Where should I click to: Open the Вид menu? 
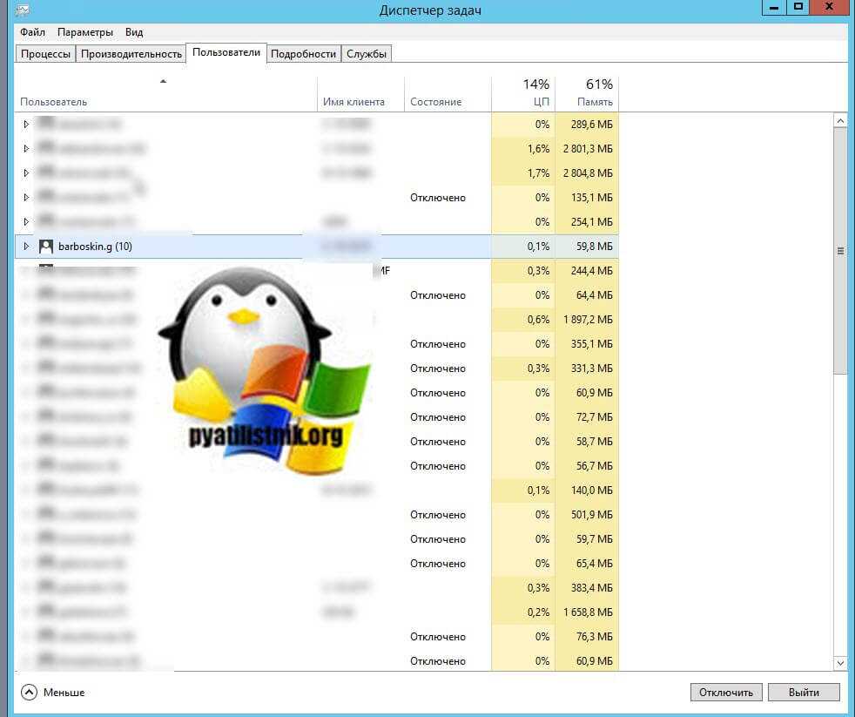pos(134,32)
